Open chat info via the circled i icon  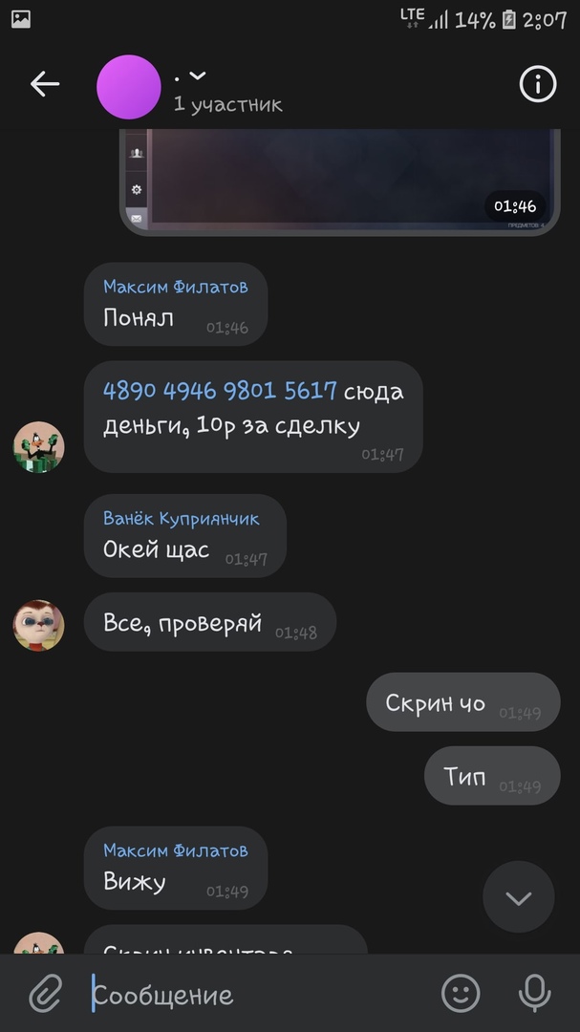[x=538, y=84]
